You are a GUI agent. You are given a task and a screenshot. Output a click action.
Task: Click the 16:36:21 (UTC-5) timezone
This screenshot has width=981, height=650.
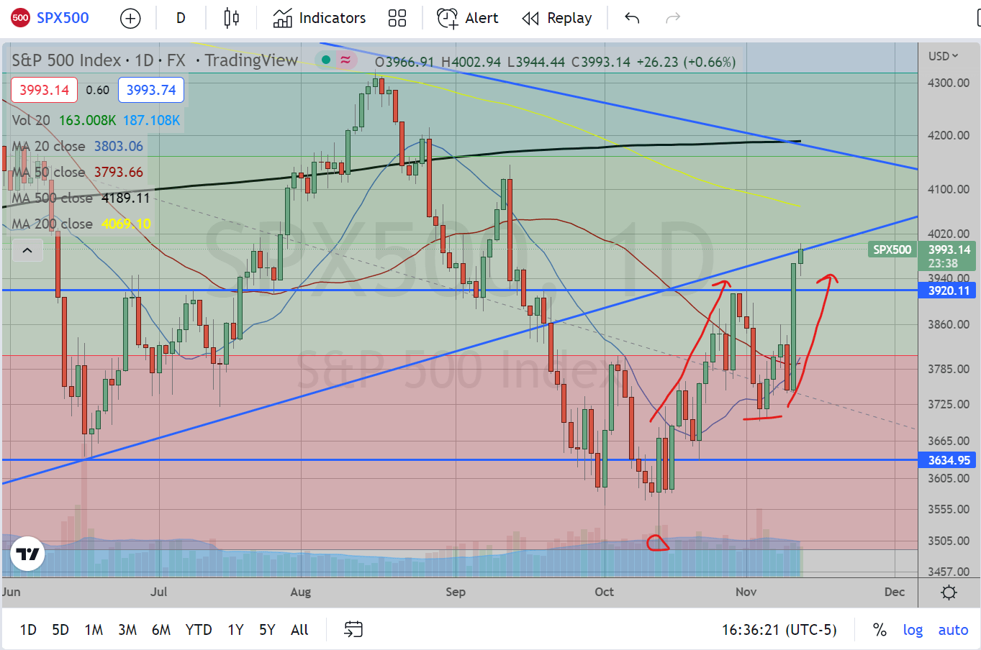click(x=779, y=630)
